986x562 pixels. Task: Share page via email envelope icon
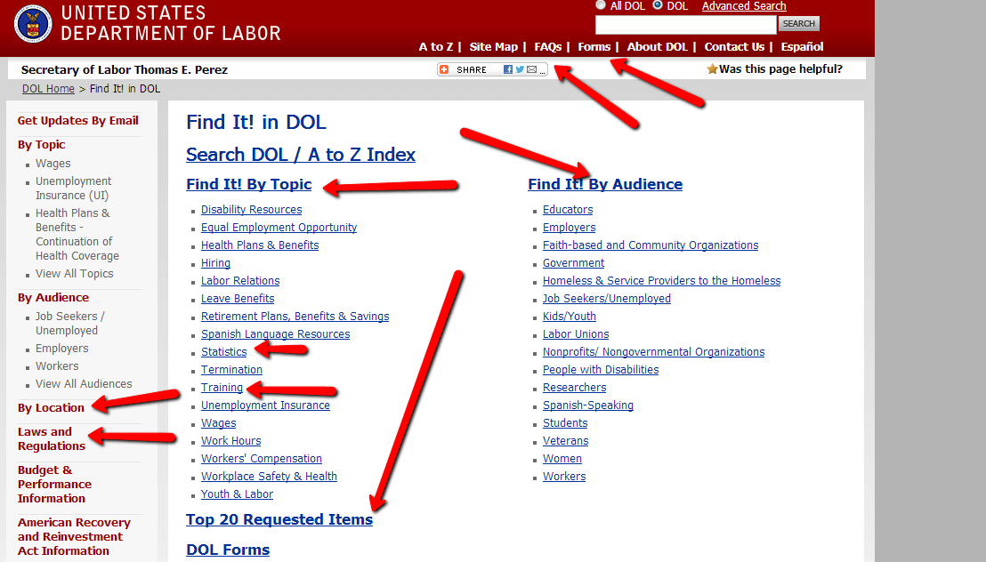click(531, 69)
